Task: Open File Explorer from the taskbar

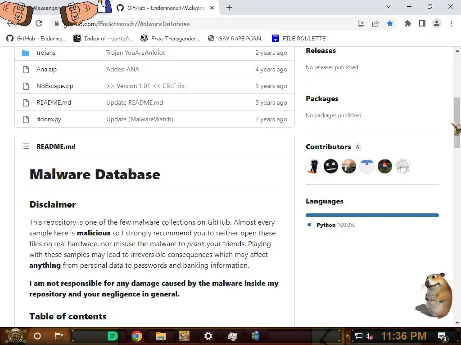Action: click(161, 336)
